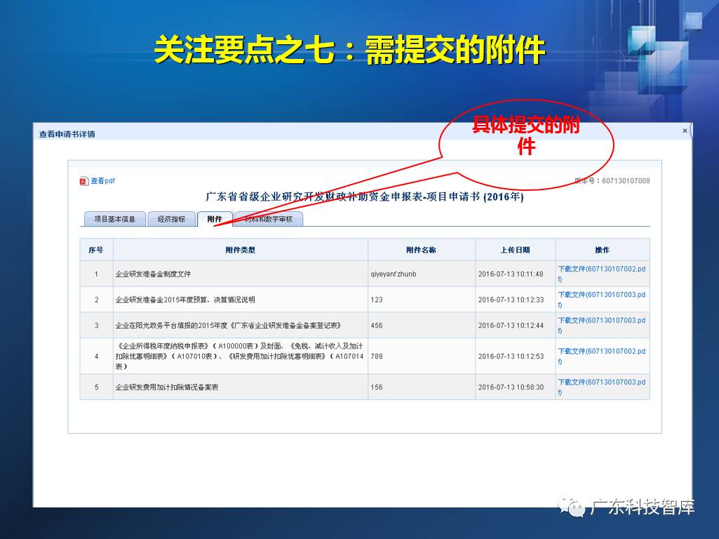Image resolution: width=719 pixels, height=539 pixels.
Task: Click the 操作 column header
Action: coord(602,250)
